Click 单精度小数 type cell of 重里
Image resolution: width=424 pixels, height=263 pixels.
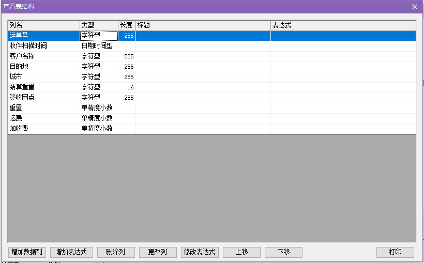click(x=99, y=108)
